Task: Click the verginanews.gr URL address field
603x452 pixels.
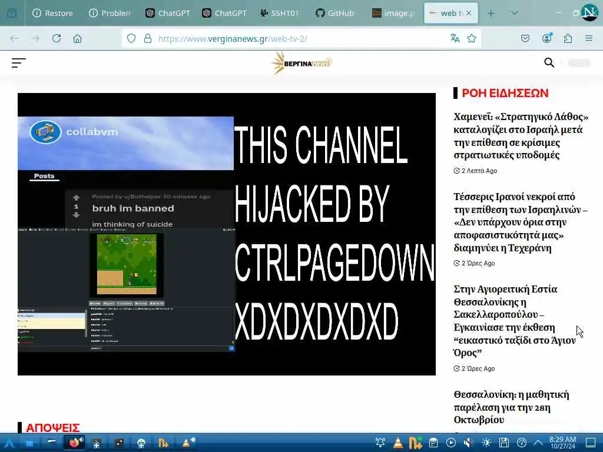Action: [300, 38]
